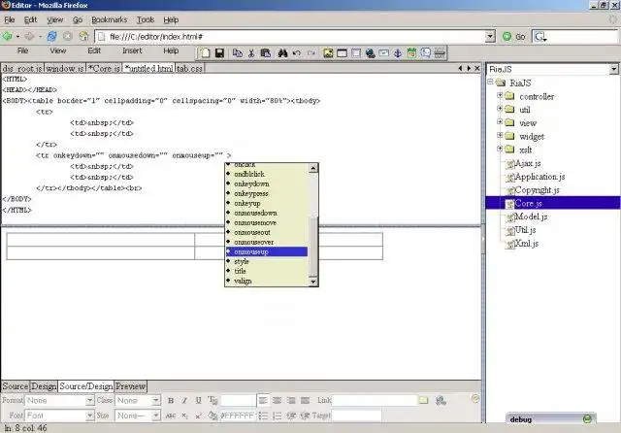This screenshot has width=621, height=433.
Task: Click the insert table dotted-grid icon
Action: (x=356, y=52)
